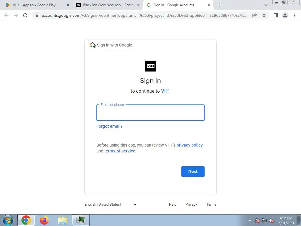
Task: Reload the sign-in page
Action: click(x=25, y=15)
